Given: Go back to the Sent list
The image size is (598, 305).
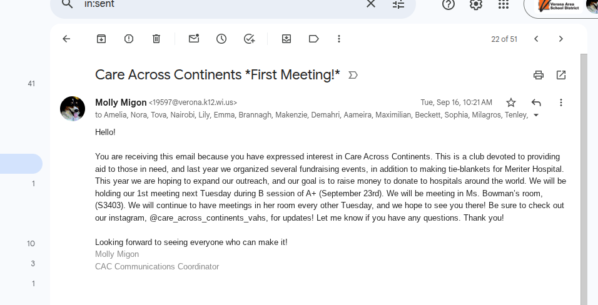Looking at the screenshot, I should pos(66,39).
